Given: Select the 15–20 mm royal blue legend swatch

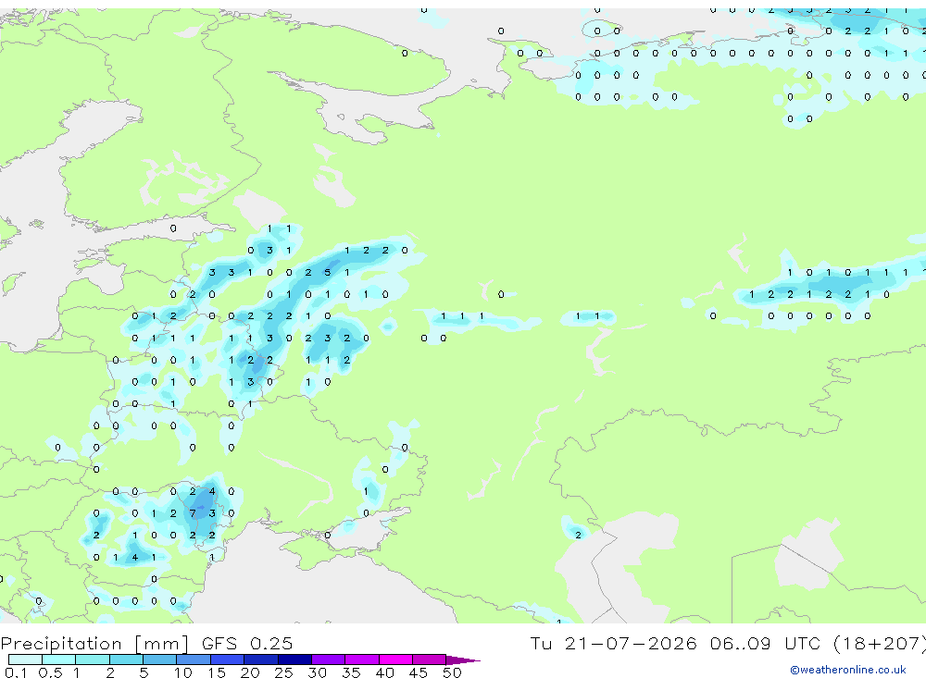Looking at the screenshot, I should [228, 660].
